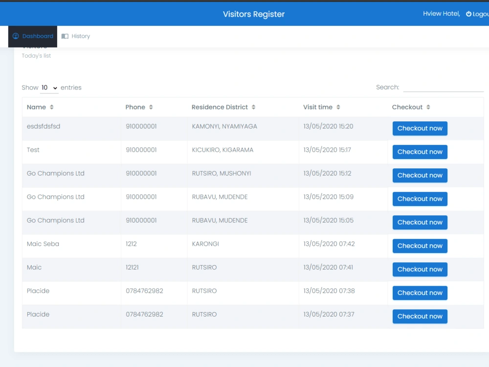The height and width of the screenshot is (367, 489).
Task: Sort by Visit time column arrows
Action: tap(338, 107)
